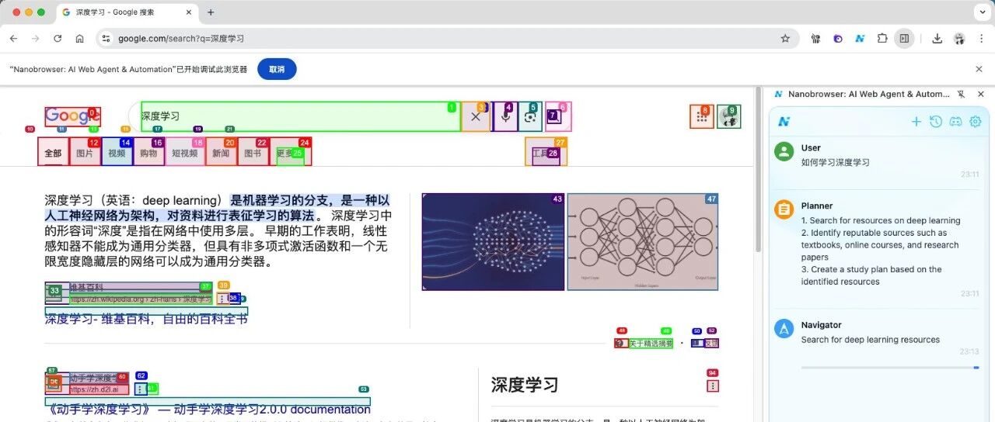The height and width of the screenshot is (422, 995).
Task: Click the 深度学习 knowledge panel heading
Action: tap(525, 385)
